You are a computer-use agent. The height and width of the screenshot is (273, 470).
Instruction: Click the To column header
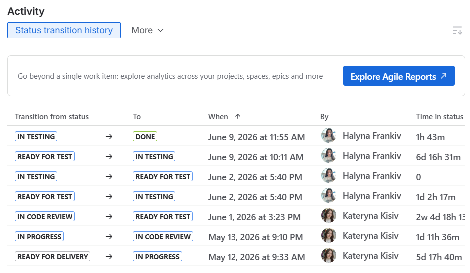[x=137, y=117]
